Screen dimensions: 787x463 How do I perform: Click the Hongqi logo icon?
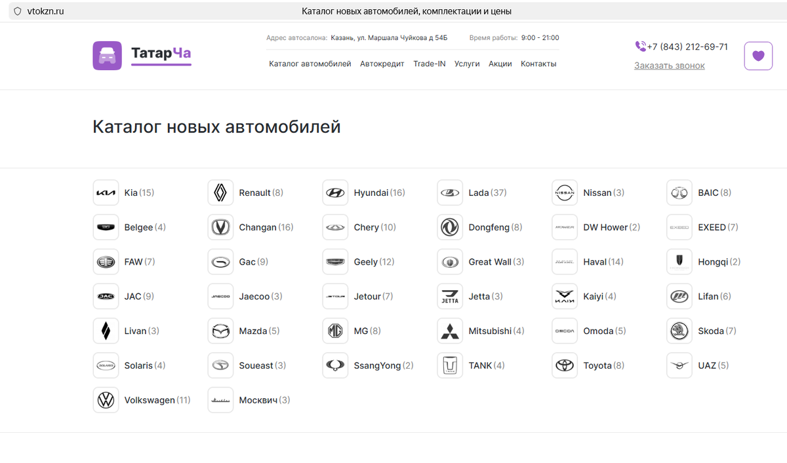click(679, 262)
